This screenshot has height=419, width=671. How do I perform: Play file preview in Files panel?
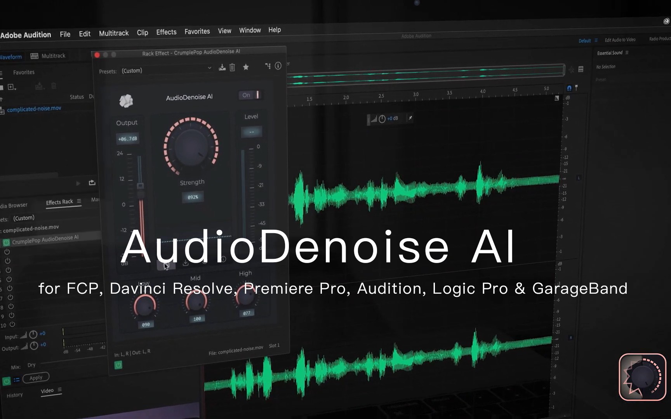tap(78, 183)
